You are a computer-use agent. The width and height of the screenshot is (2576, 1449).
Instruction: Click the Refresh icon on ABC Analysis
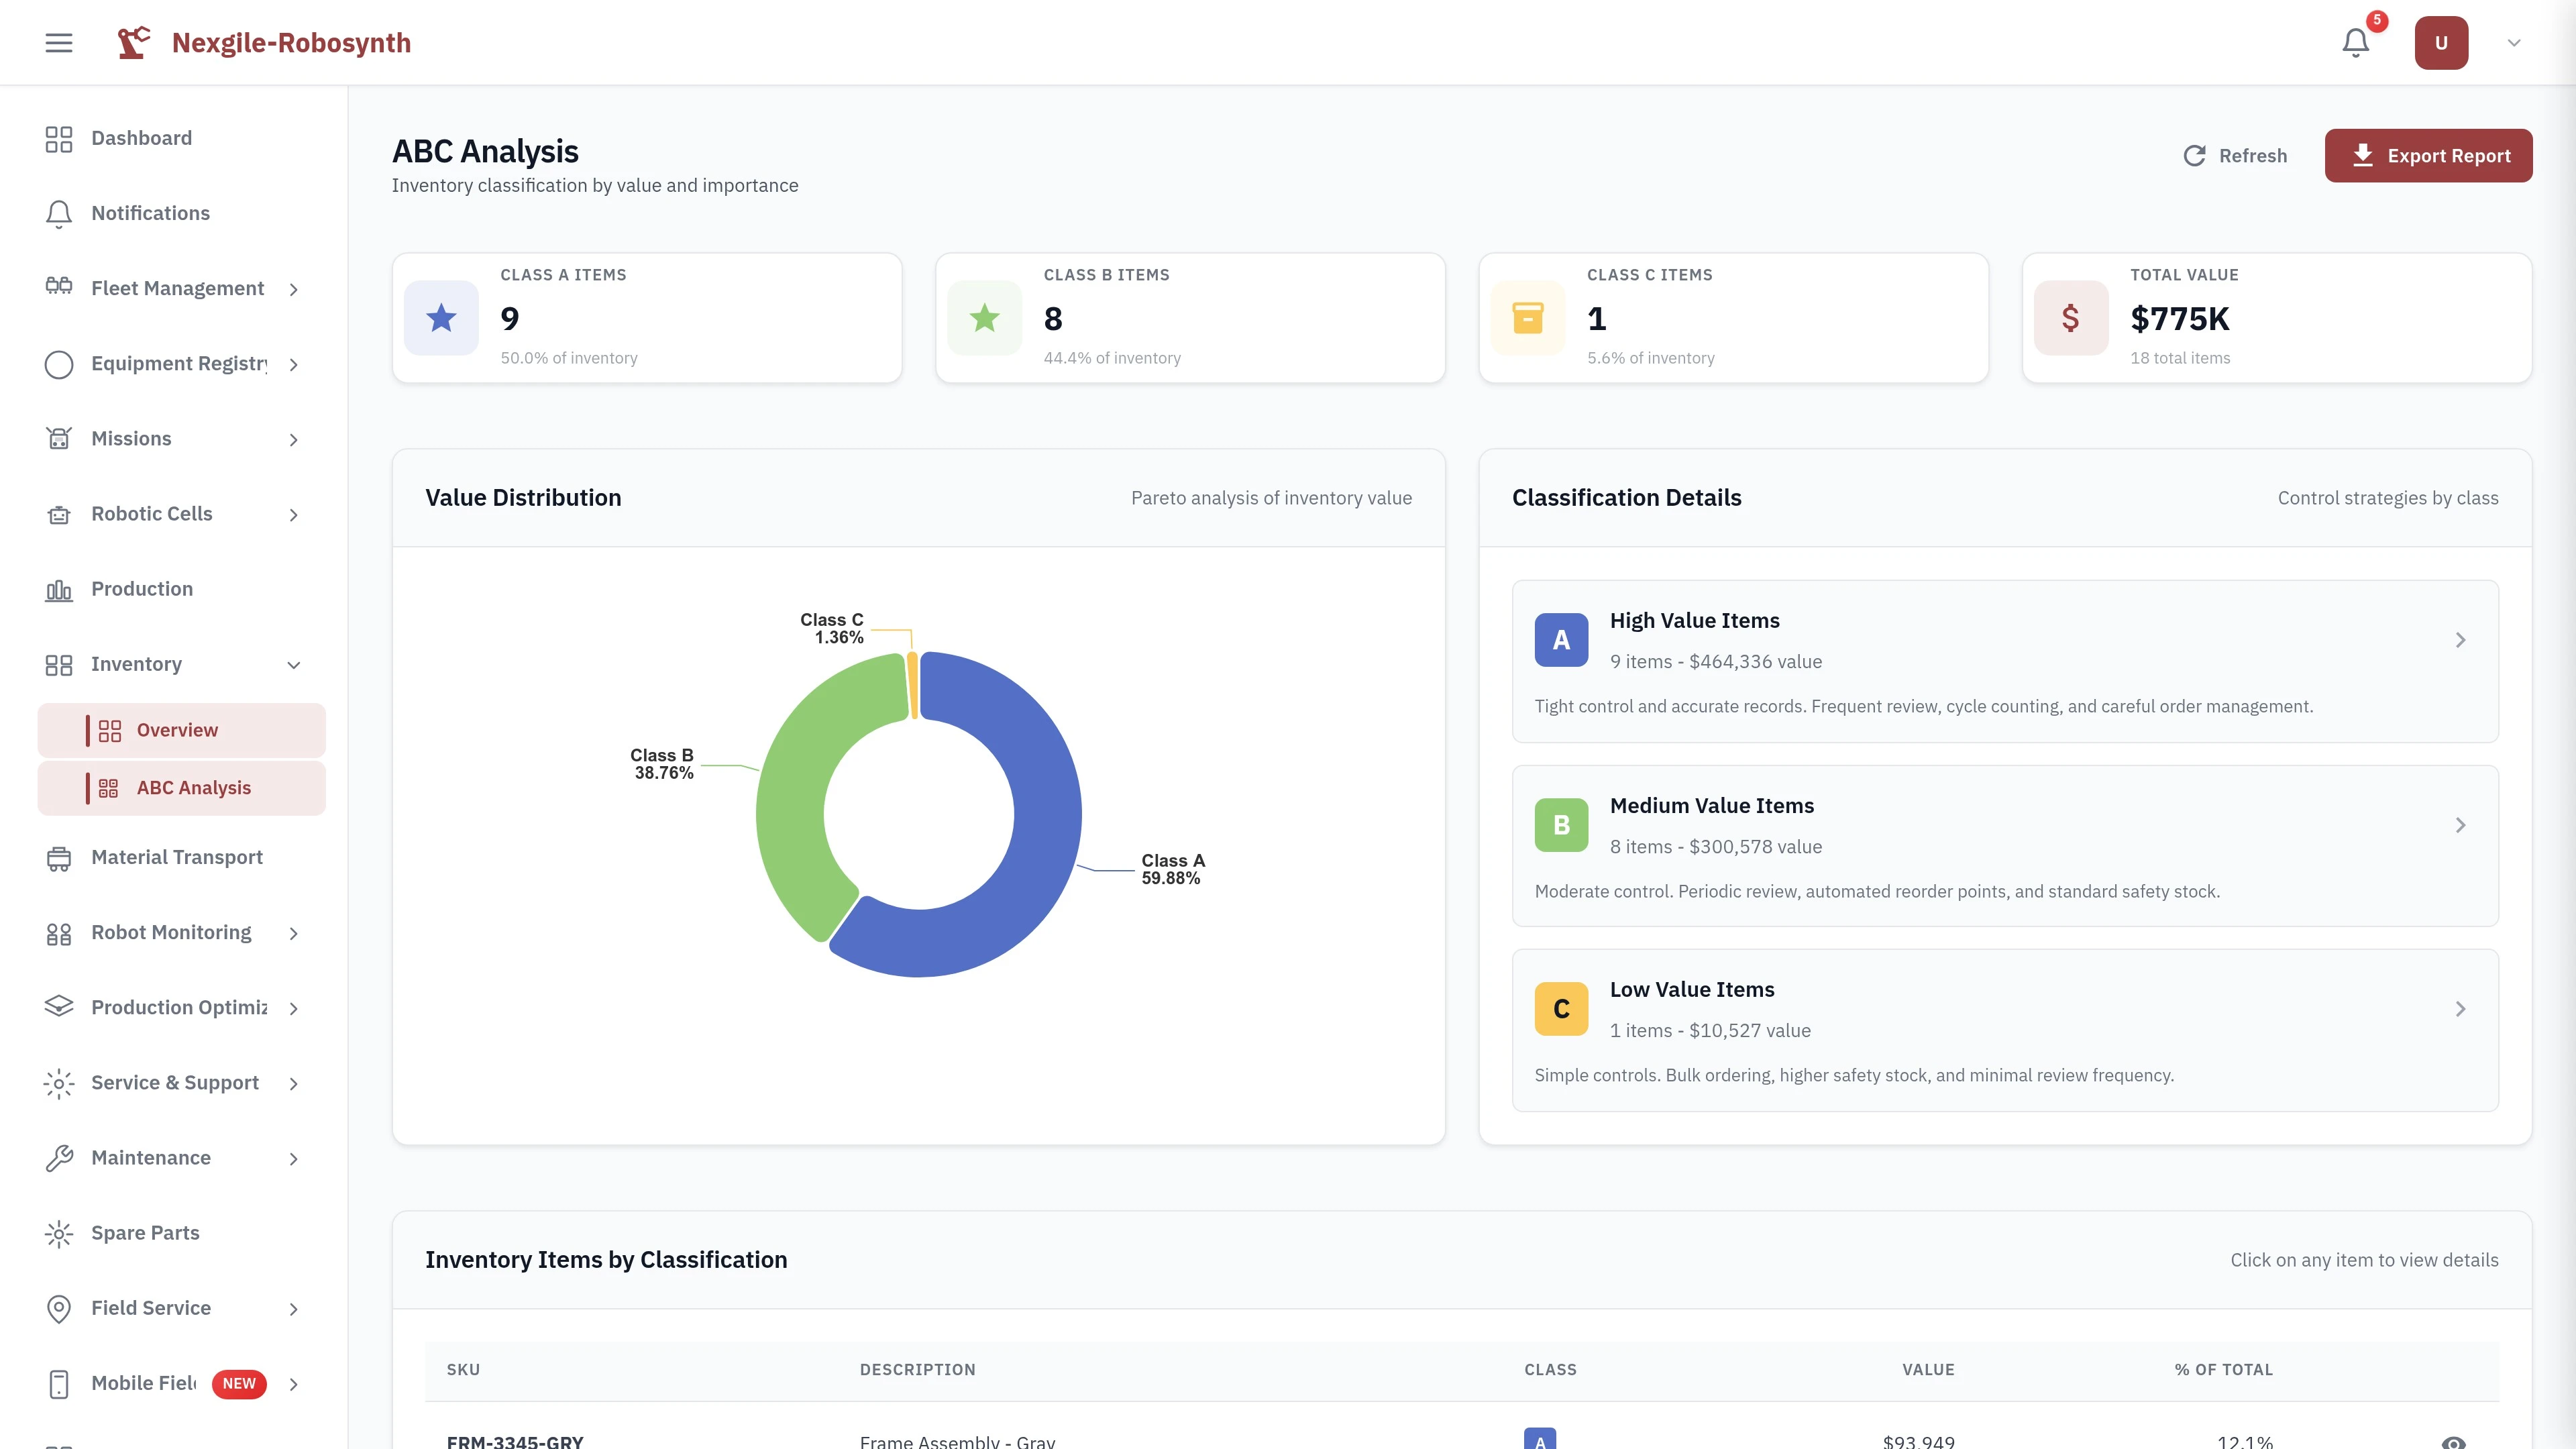(x=2194, y=155)
